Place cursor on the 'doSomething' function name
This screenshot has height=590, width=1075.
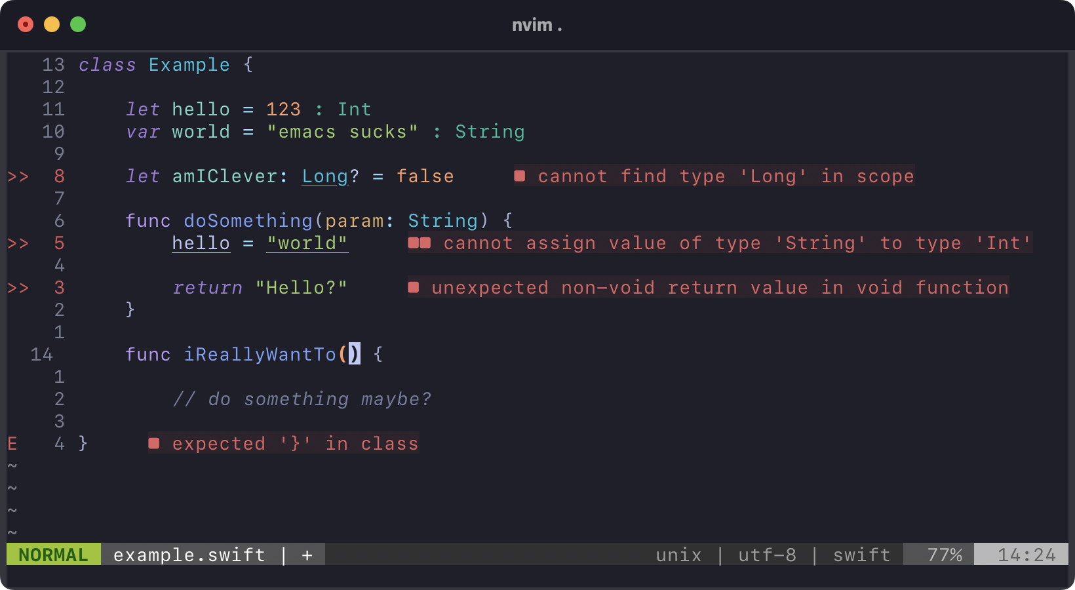coord(248,221)
